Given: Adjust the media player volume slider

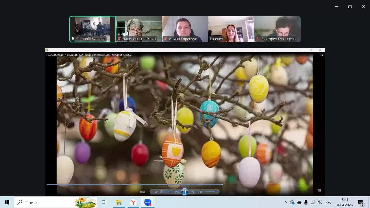Looking at the screenshot, I should pos(211,192).
